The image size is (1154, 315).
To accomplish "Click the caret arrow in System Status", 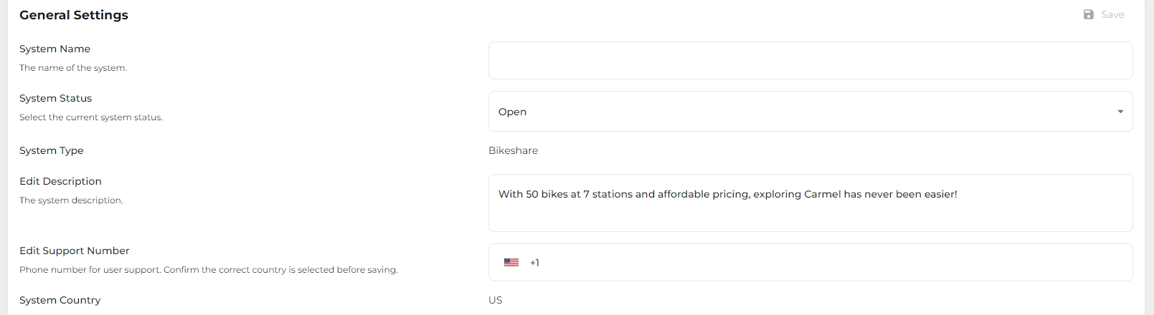I will pos(1120,112).
